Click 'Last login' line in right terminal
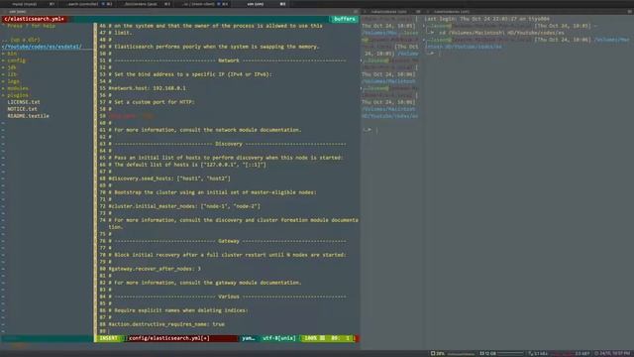 [x=486, y=19]
